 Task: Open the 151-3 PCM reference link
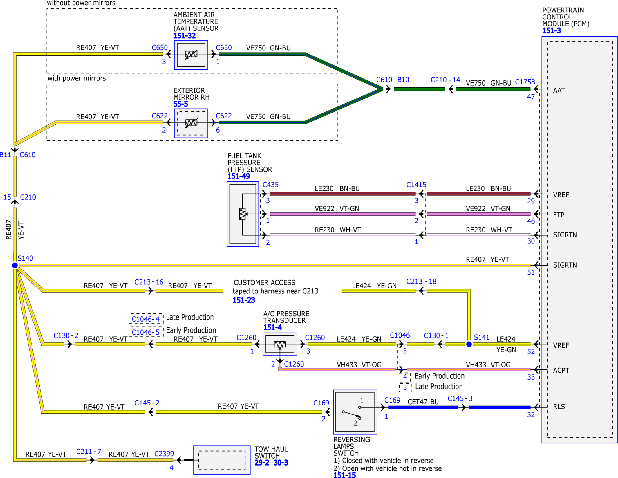click(552, 30)
